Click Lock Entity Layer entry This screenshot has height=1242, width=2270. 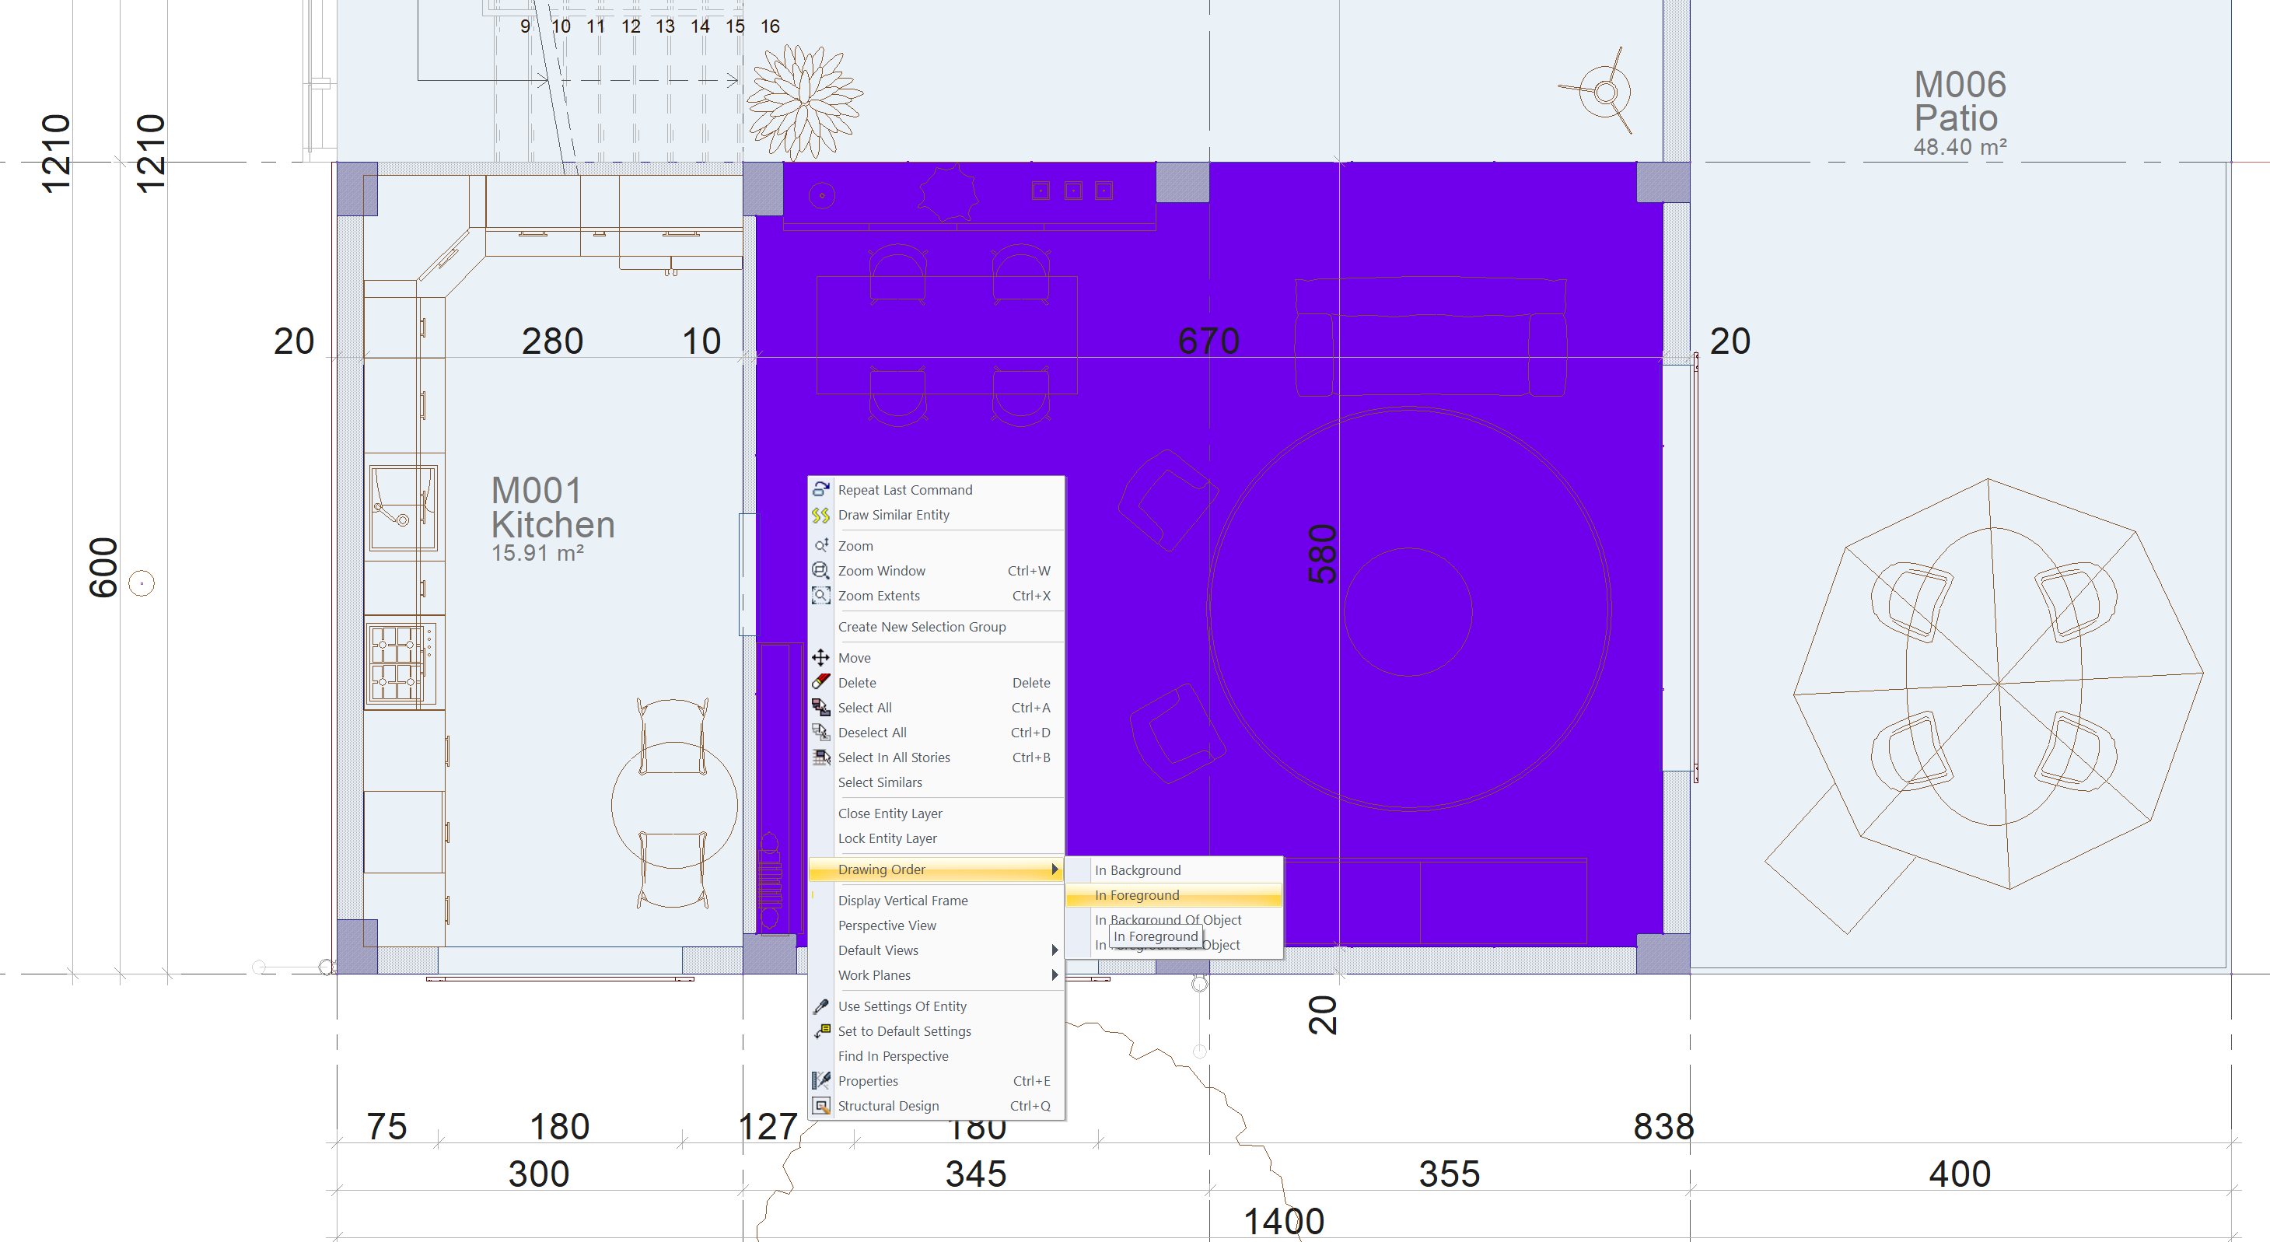tap(887, 838)
